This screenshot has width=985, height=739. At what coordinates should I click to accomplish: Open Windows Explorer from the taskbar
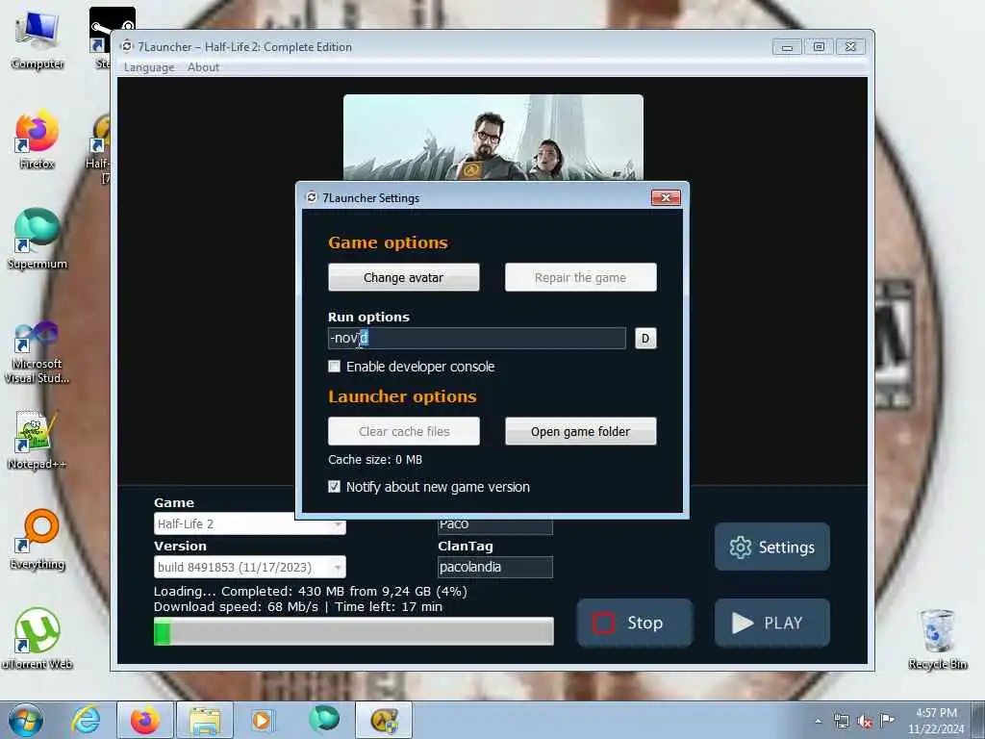[x=205, y=720]
